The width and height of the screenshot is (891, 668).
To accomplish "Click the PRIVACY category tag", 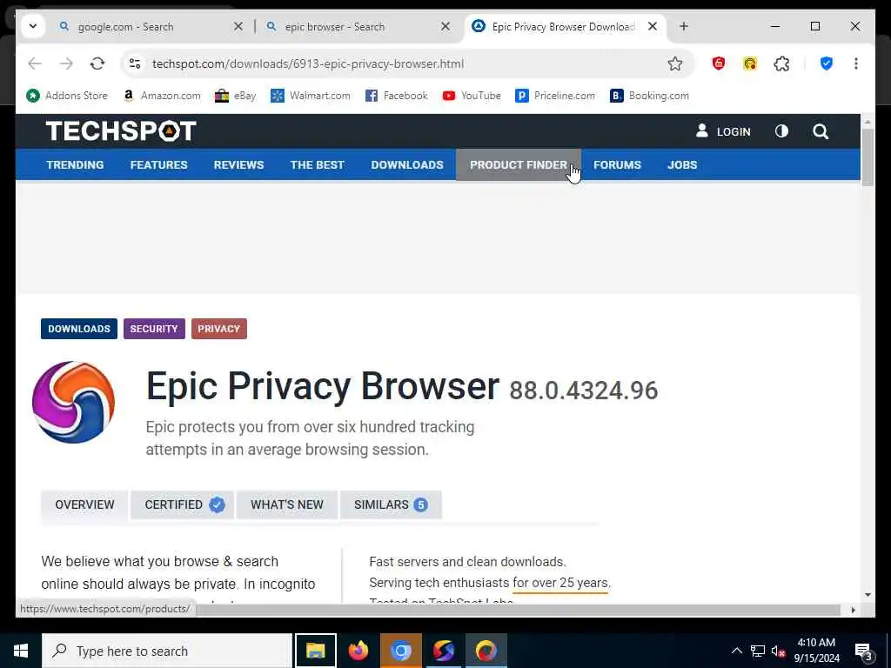I will point(218,329).
